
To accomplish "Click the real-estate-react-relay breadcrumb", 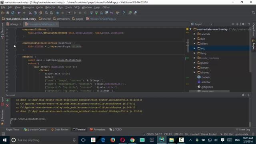I will (19, 19).
